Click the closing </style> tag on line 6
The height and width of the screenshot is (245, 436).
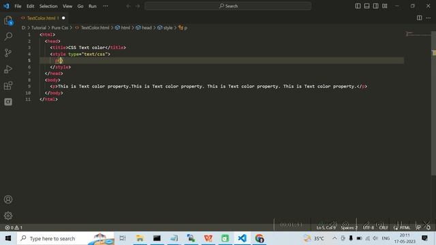[61, 67]
